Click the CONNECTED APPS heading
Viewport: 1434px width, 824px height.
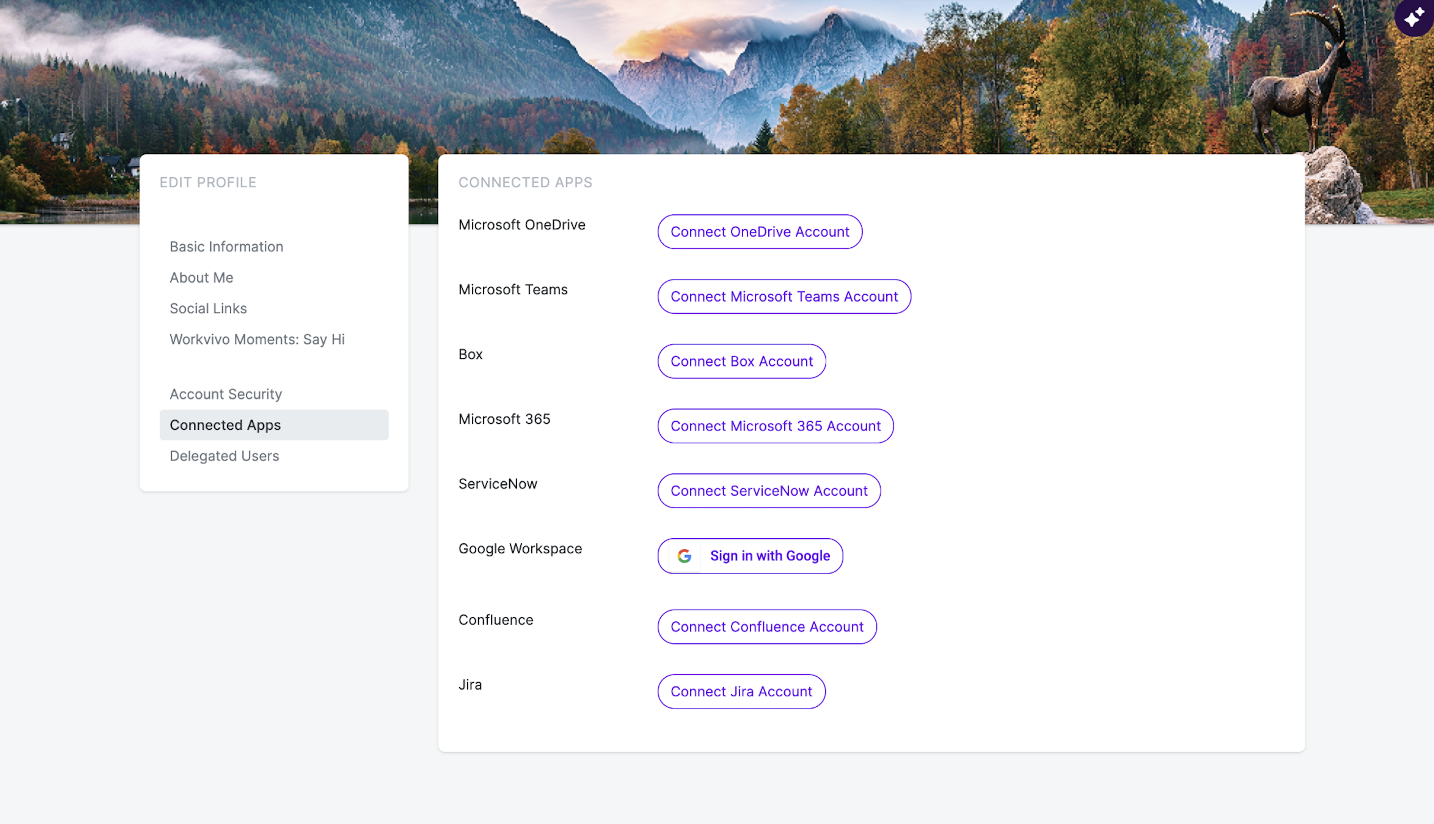526,182
